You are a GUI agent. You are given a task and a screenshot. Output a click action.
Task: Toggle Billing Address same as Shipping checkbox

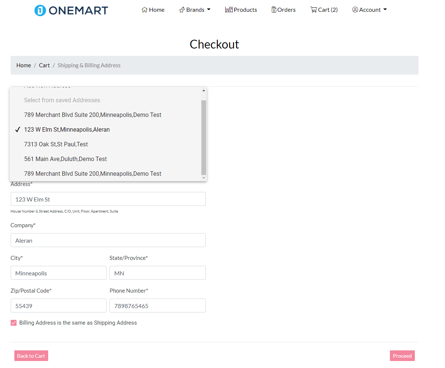tap(14, 322)
